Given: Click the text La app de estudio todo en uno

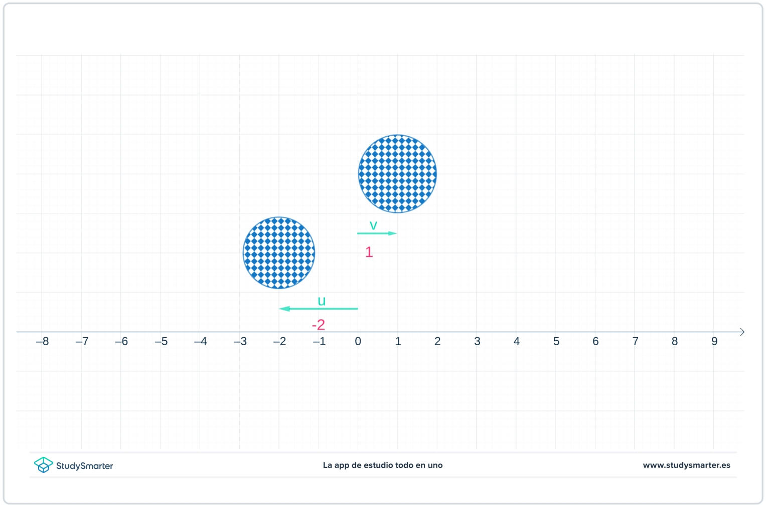Looking at the screenshot, I should point(383,465).
